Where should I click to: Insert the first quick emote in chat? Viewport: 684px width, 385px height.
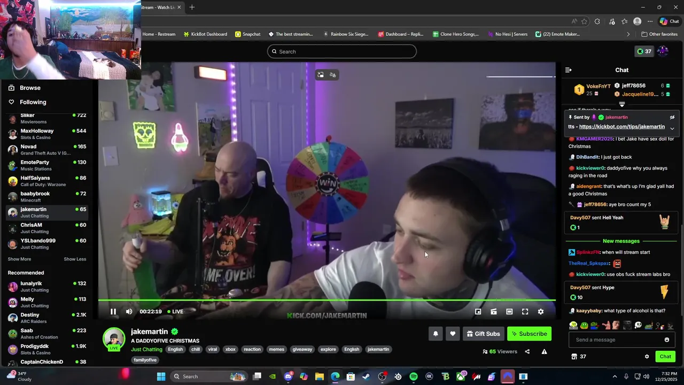[x=573, y=325]
